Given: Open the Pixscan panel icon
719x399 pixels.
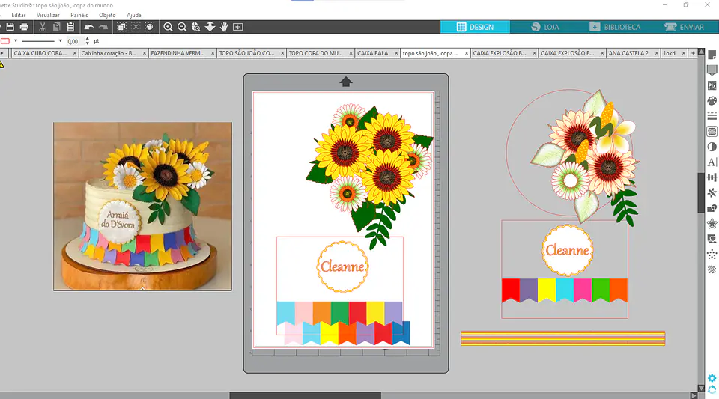Looking at the screenshot, I should (712, 85).
